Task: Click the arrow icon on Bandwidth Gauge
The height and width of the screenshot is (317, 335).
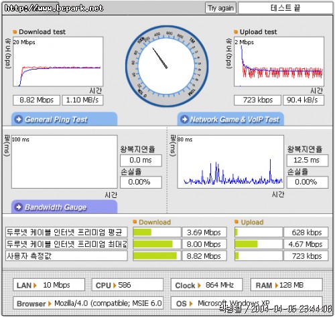Action: [x=19, y=207]
